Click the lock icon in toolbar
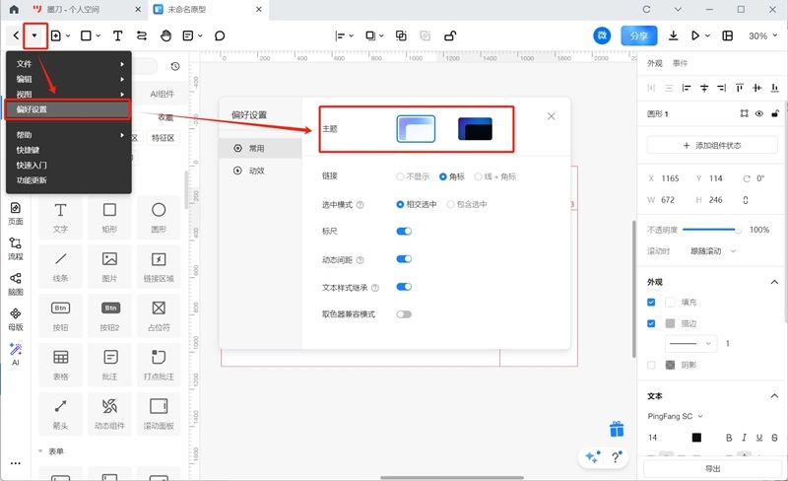 point(450,35)
